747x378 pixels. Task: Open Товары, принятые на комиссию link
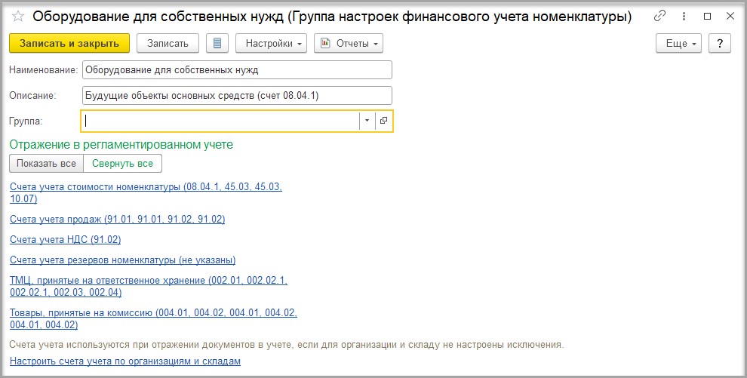pyautogui.click(x=153, y=319)
